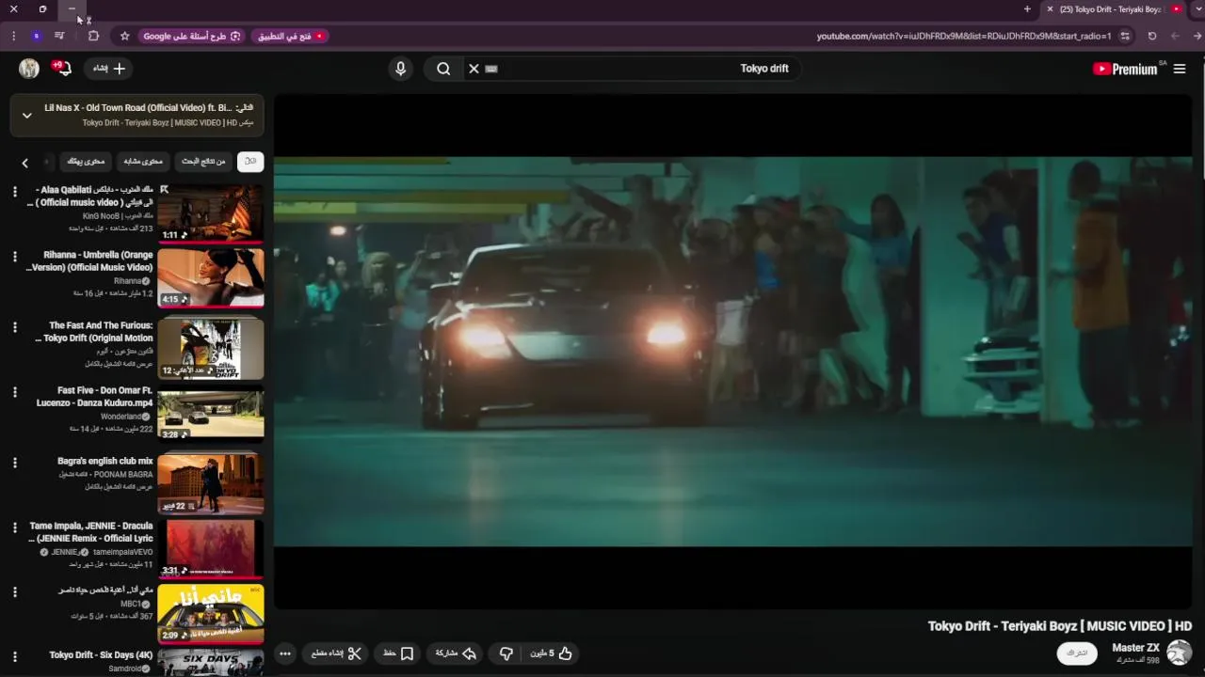
Task: Select the 'محتوى مشابه' filter chip
Action: 143,162
